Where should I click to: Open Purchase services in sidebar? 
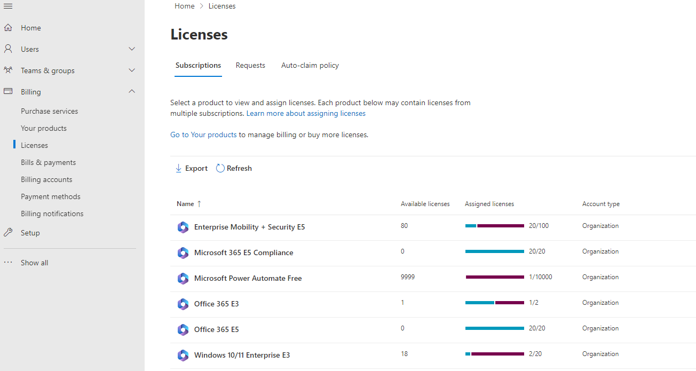pos(50,111)
